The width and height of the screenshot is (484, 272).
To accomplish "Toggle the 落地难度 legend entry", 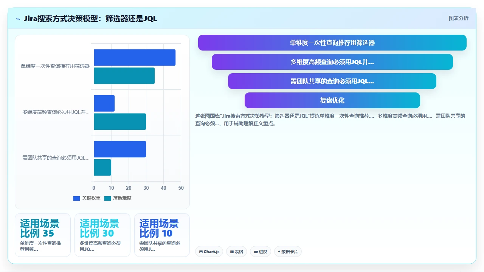I will click(x=118, y=198).
